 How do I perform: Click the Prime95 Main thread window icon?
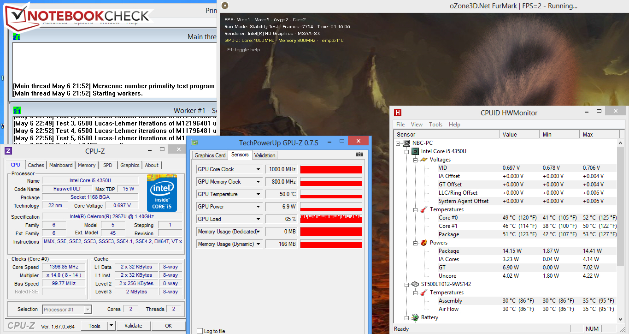17,37
